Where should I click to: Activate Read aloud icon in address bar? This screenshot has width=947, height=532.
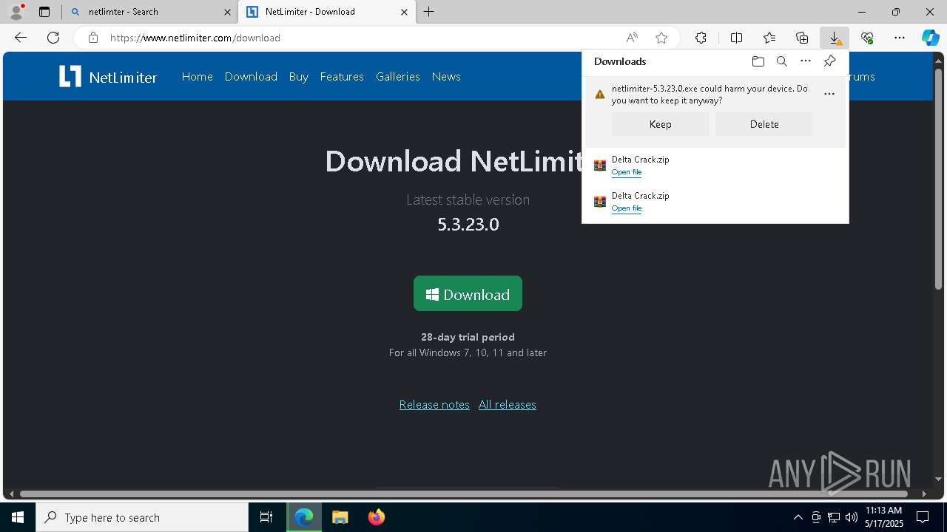[x=632, y=38]
